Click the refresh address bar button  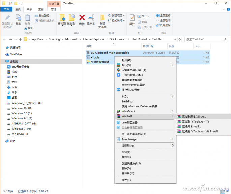(x=180, y=39)
